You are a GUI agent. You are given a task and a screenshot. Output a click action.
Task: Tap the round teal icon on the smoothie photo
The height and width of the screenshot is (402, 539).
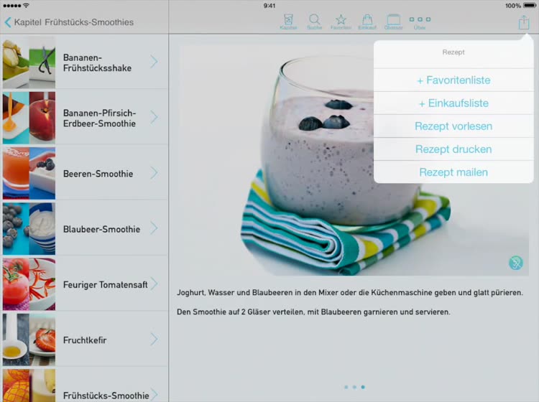[515, 263]
